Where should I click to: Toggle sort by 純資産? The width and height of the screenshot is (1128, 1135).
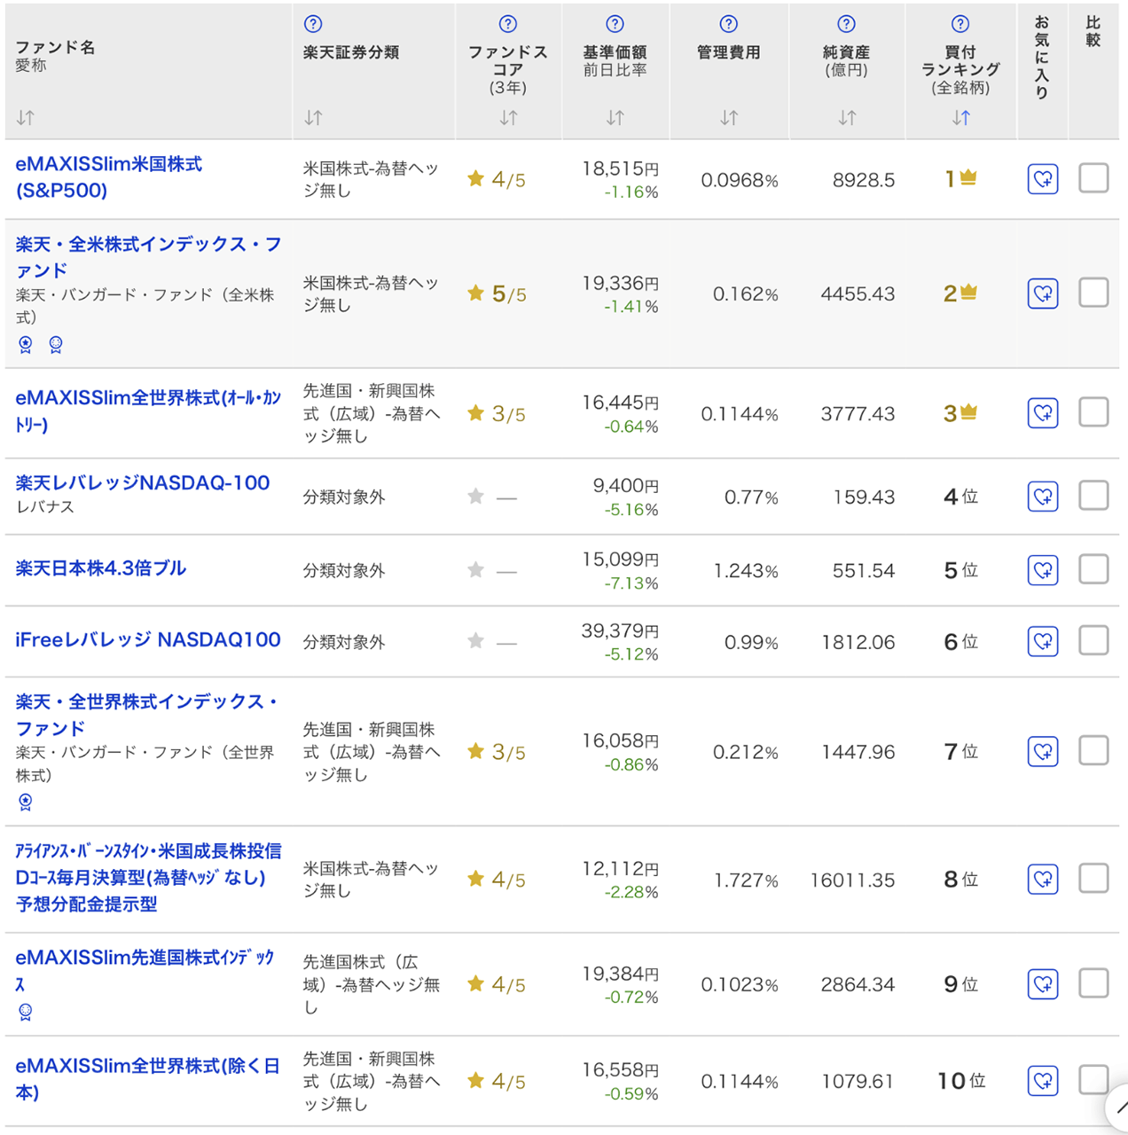(845, 118)
